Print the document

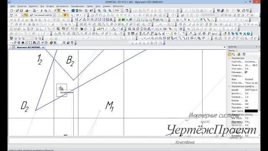(27, 10)
